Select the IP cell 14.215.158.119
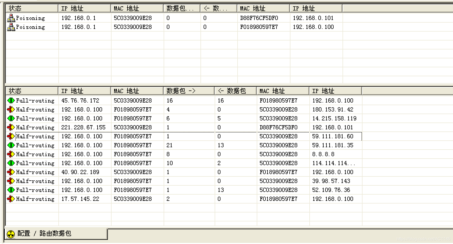The image size is (453, 244). click(x=334, y=118)
